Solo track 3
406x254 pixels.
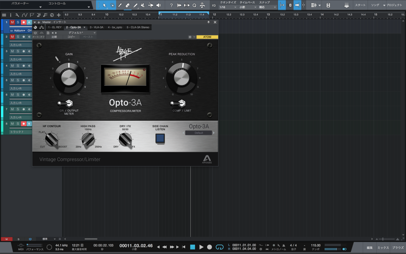pyautogui.click(x=18, y=51)
